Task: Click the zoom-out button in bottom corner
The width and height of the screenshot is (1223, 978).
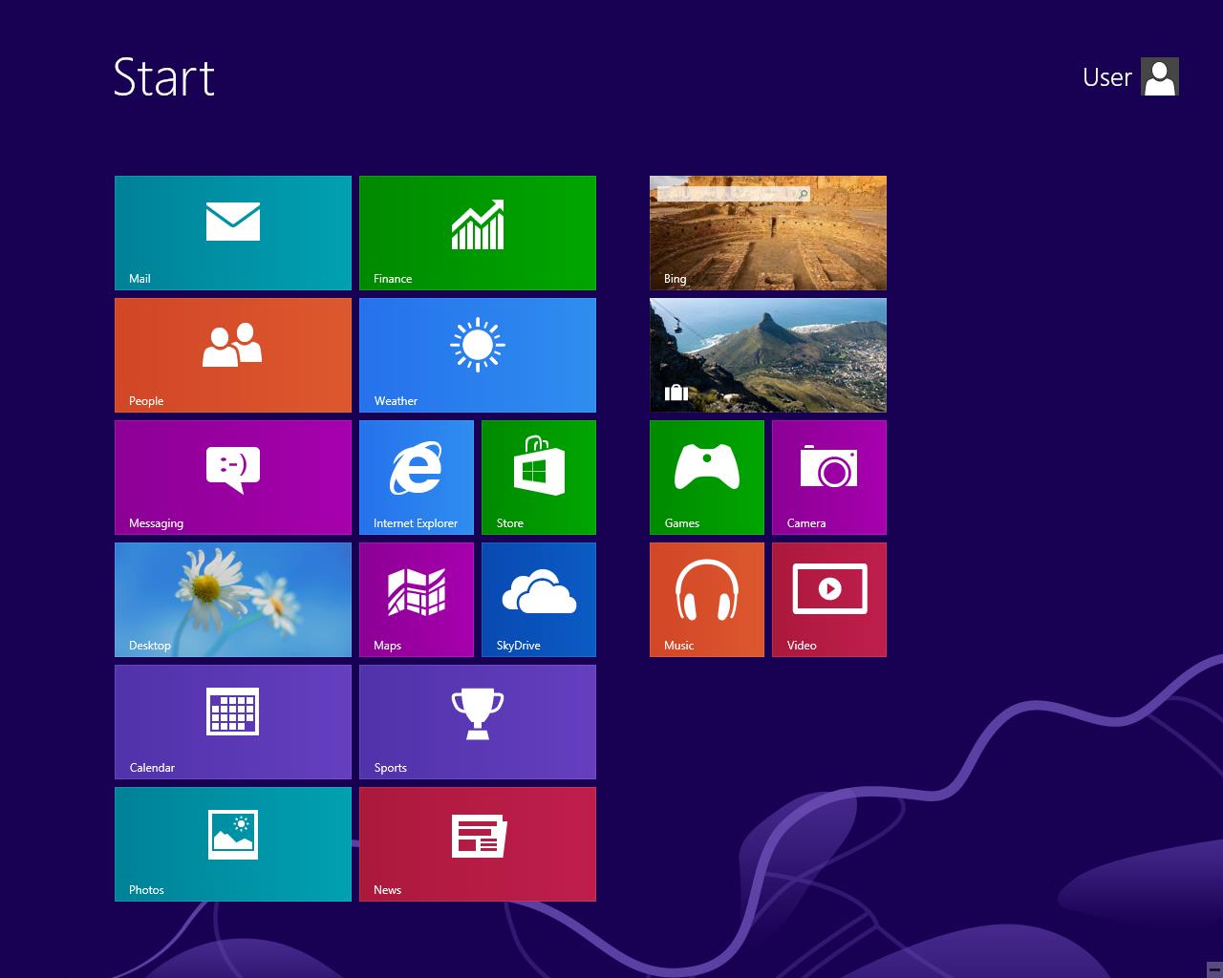Action: pos(1213,968)
